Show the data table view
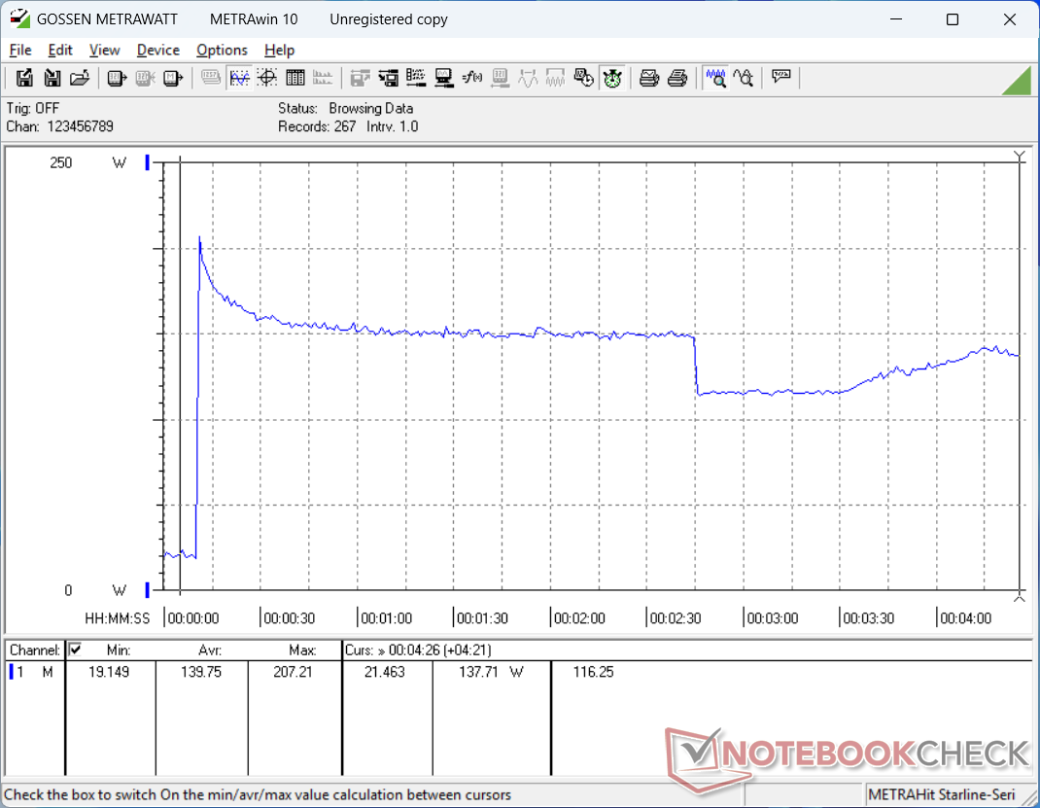The height and width of the screenshot is (808, 1040). point(295,78)
